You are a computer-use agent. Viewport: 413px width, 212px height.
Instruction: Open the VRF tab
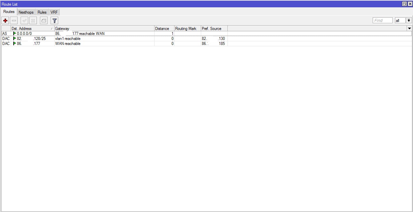tap(54, 12)
